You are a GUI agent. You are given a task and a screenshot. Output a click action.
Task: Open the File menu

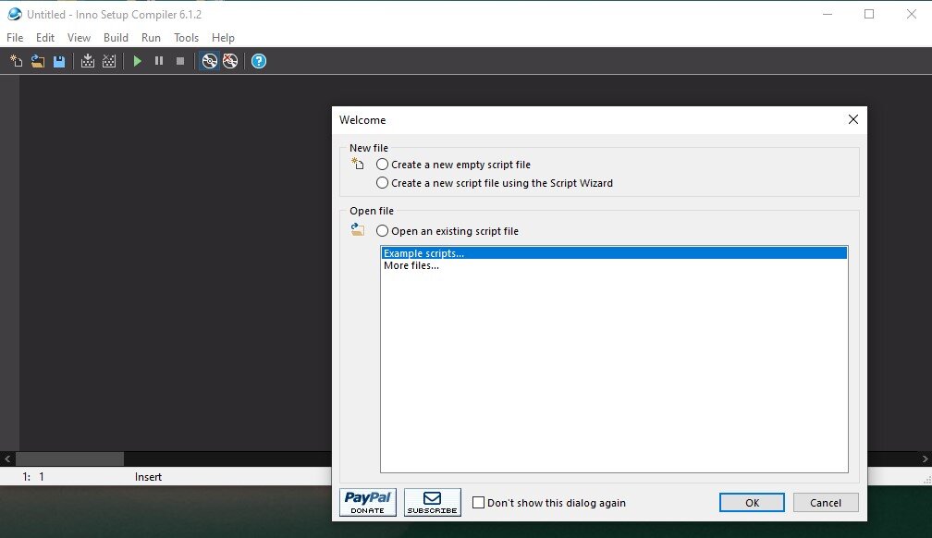click(15, 38)
